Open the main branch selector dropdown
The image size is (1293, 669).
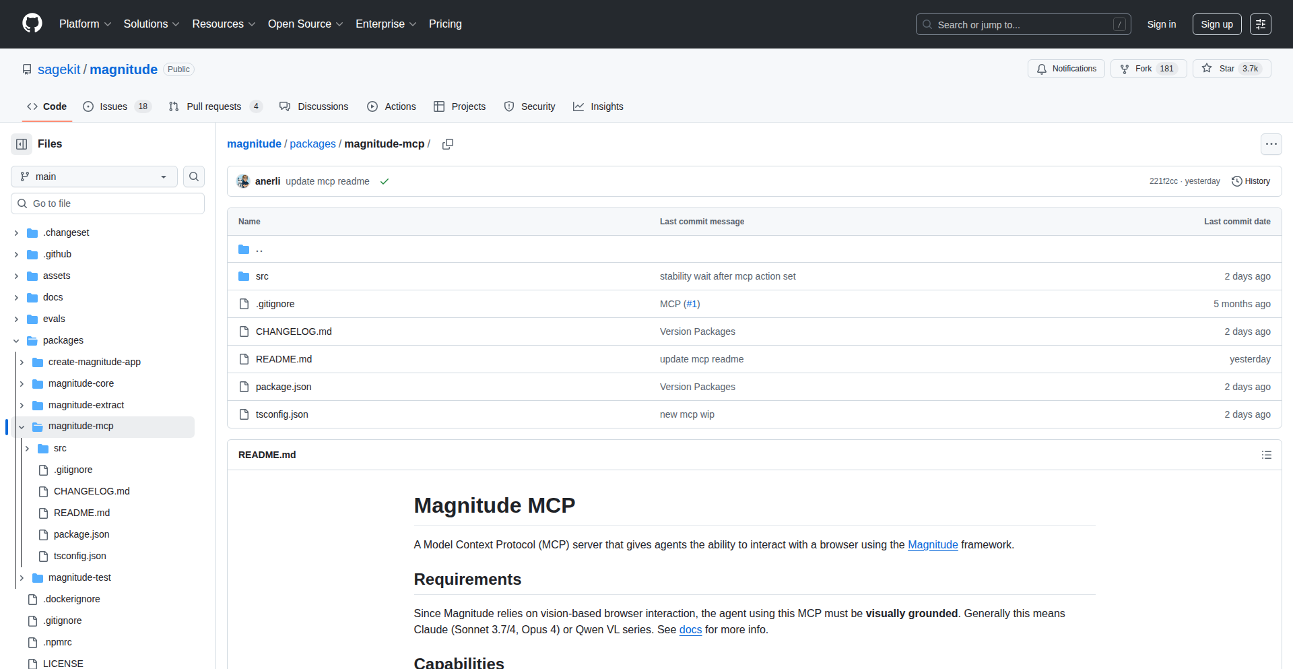pos(94,177)
